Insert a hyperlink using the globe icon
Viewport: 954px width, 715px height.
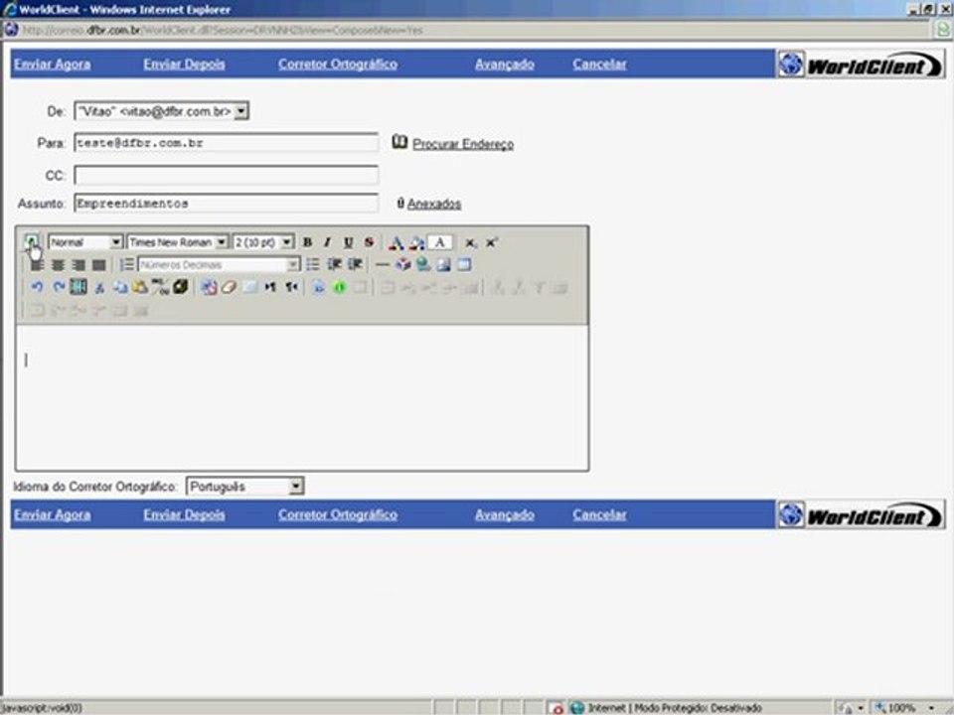point(423,264)
